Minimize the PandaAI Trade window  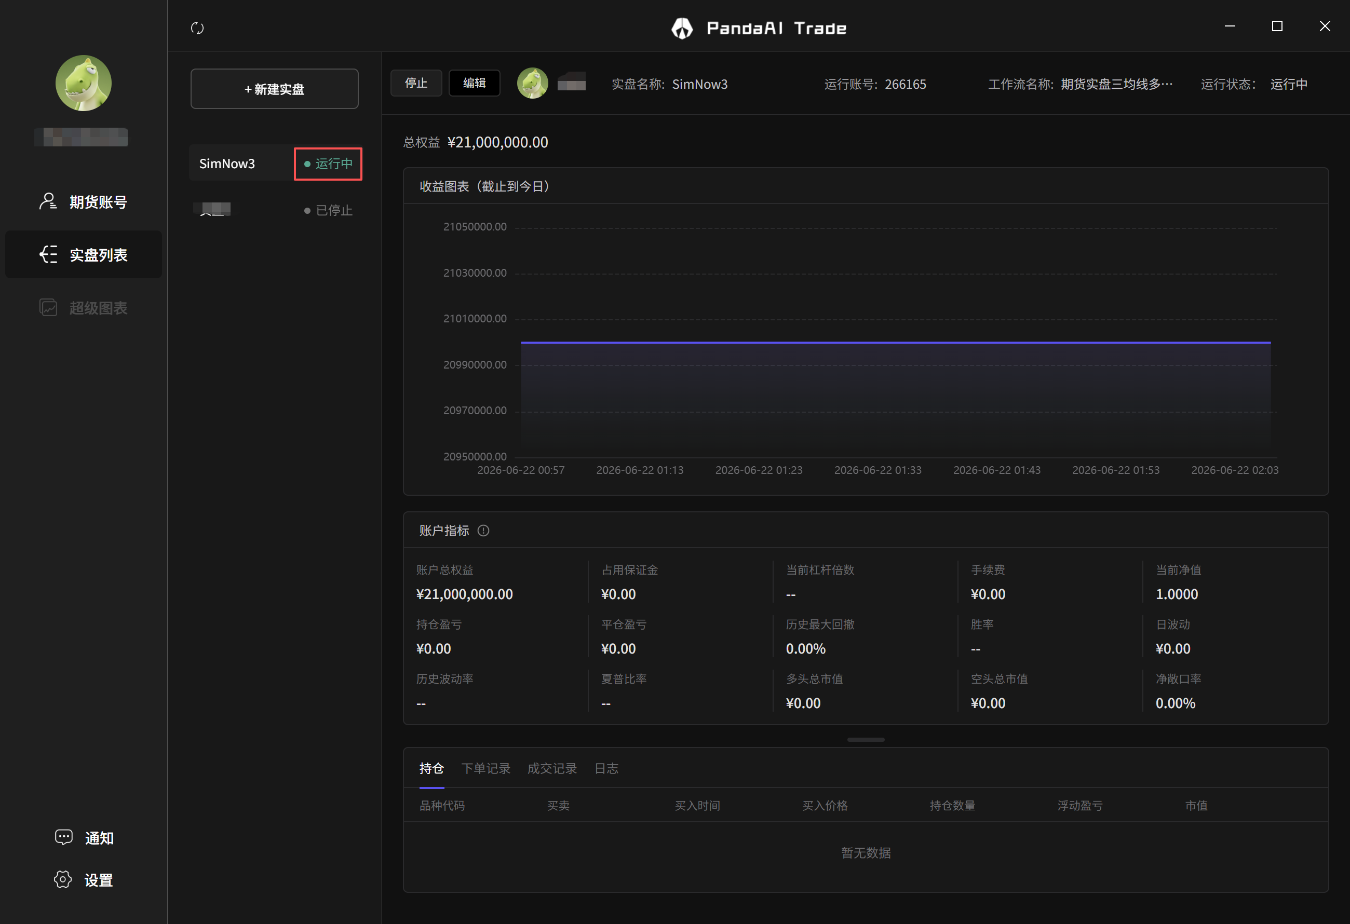(x=1230, y=26)
